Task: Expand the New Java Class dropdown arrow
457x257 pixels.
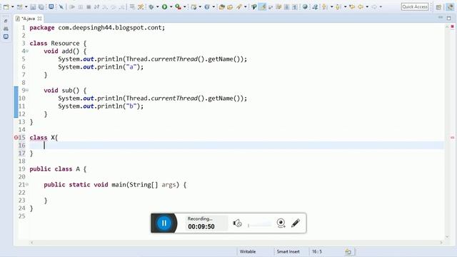Action: [214, 6]
